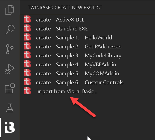Create Sample 5 MyCOMAddin project
This screenshot has height=140, width=155.
(x=87, y=73)
